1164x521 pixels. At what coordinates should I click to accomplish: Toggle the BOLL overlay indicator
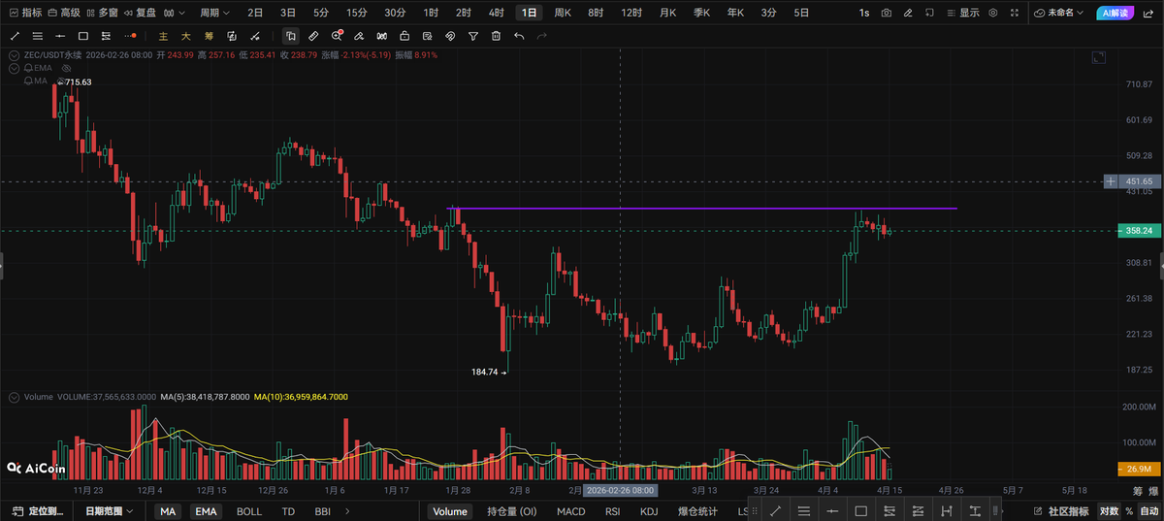pyautogui.click(x=249, y=511)
